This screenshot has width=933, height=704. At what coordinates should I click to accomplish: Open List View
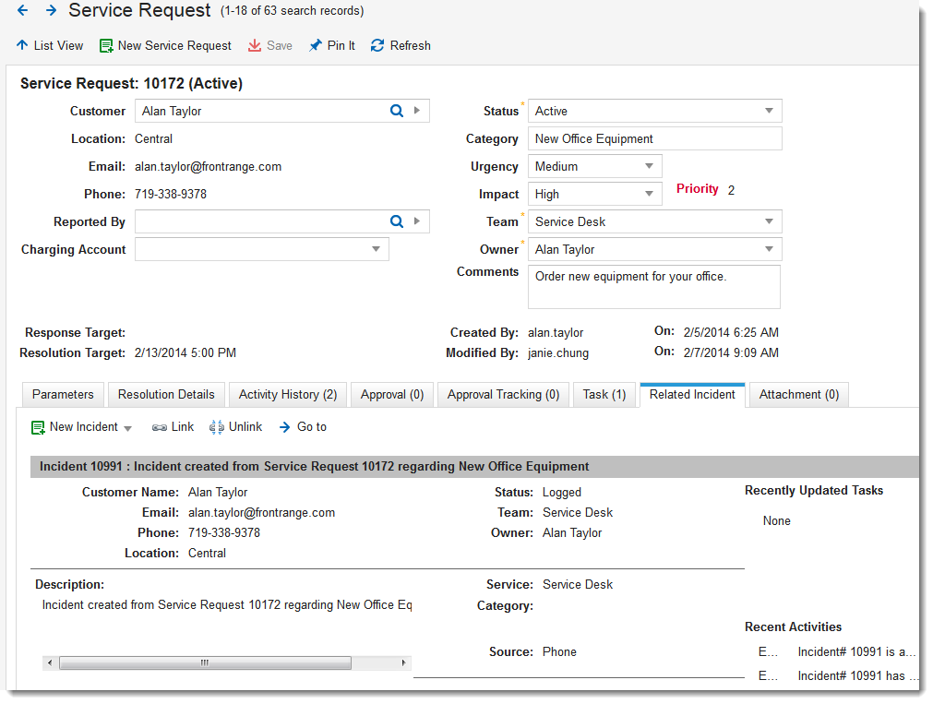tap(49, 45)
